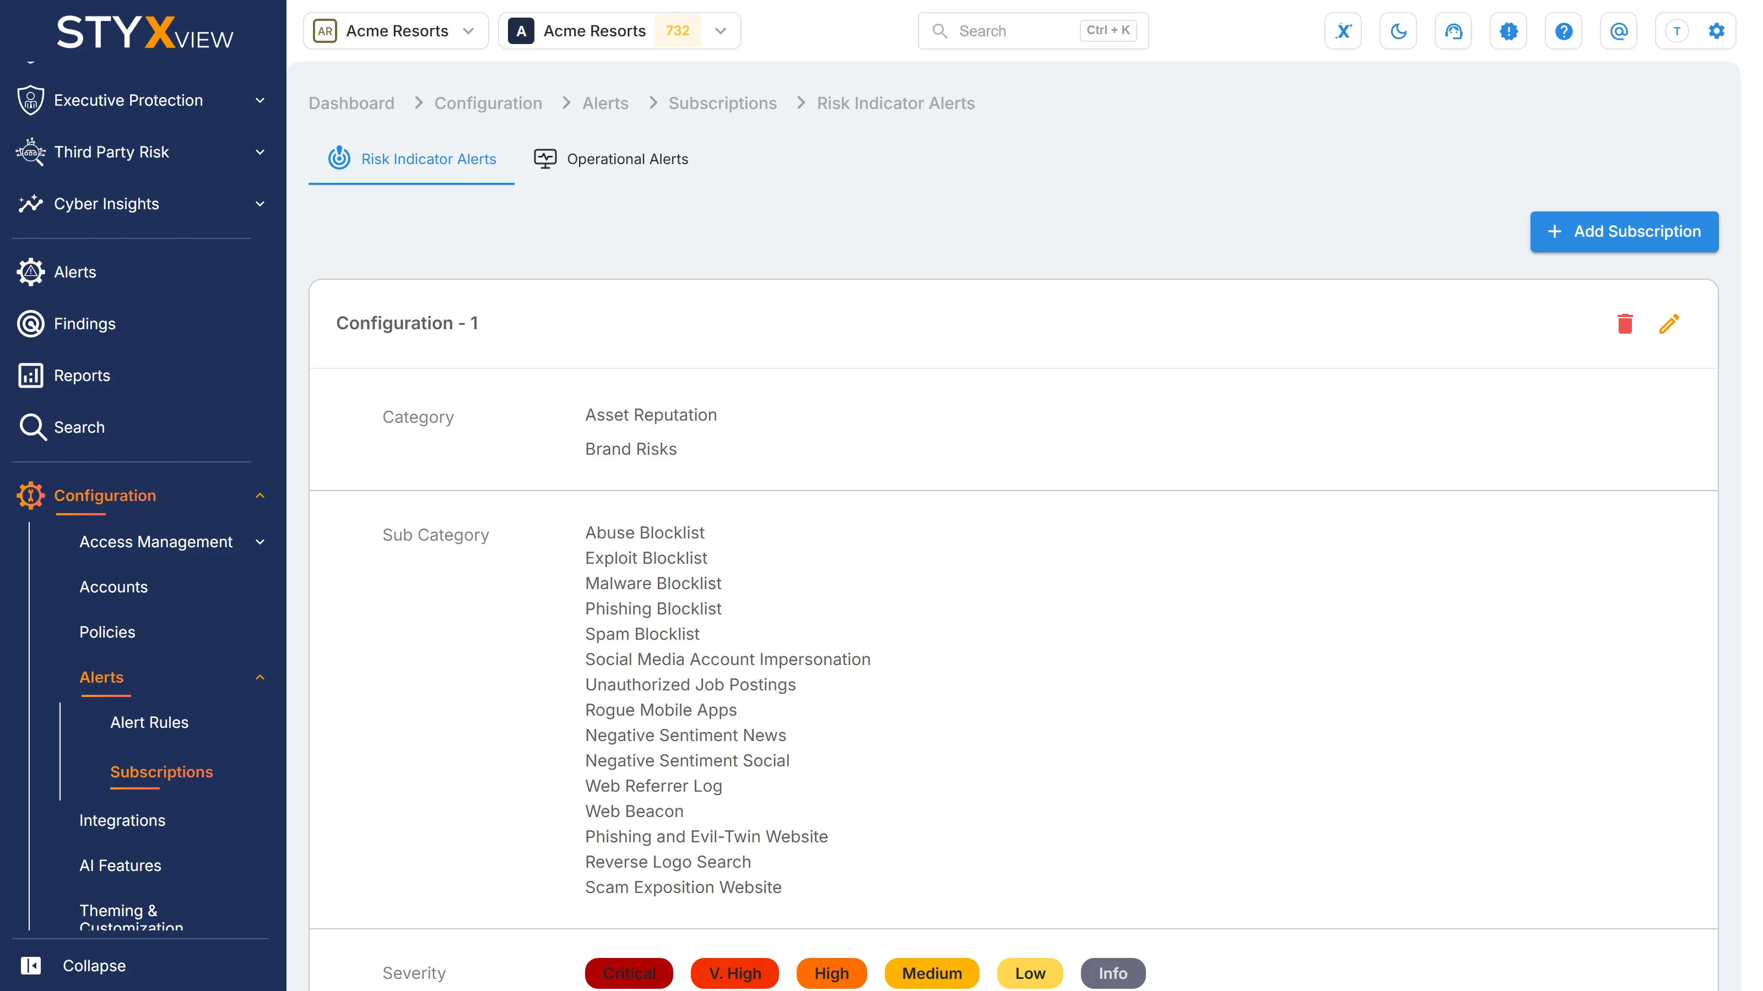Click the Asset Reputation category text
This screenshot has height=991, width=1763.
click(651, 415)
